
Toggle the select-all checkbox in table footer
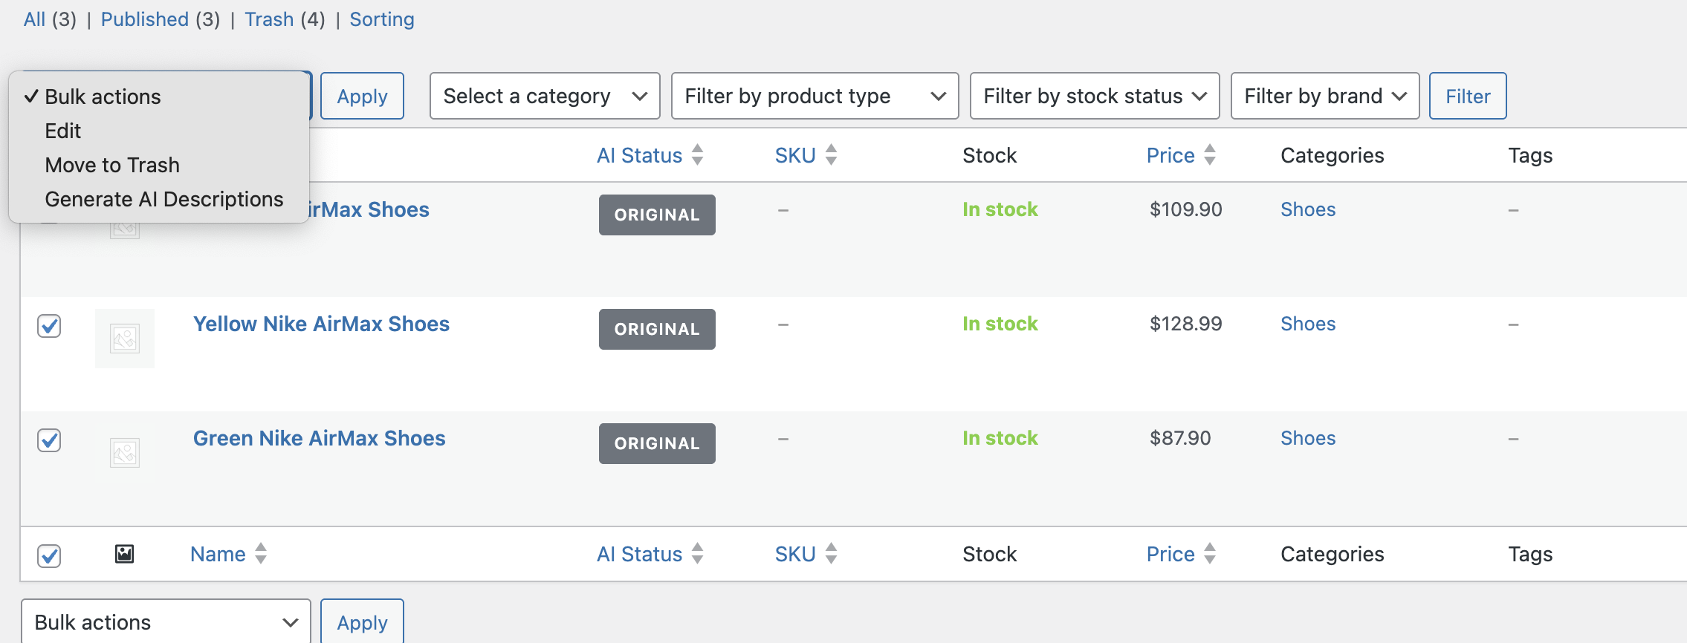49,555
